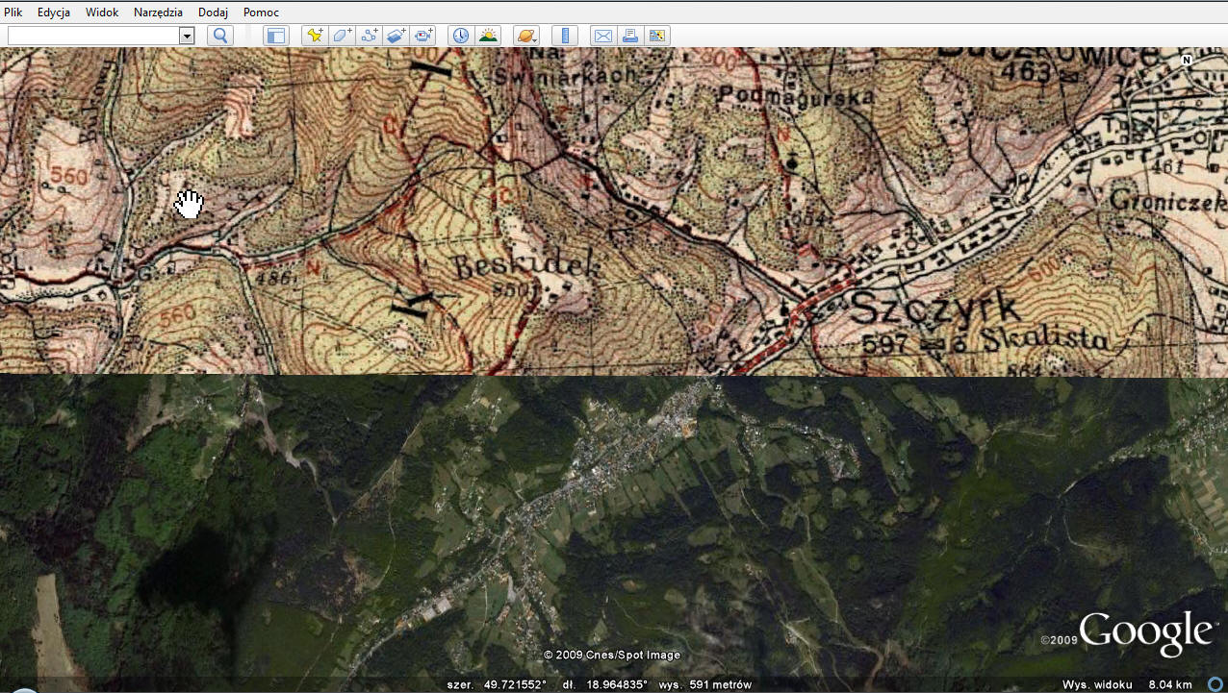This screenshot has height=693, width=1228.
Task: Toggle the sidebar panel visibility
Action: click(276, 36)
